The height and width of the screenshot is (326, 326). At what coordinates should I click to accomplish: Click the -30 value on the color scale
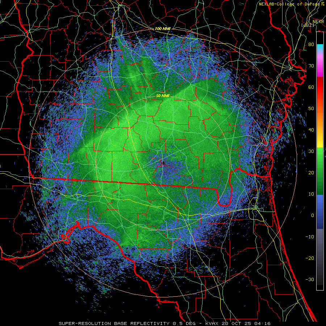click(x=310, y=280)
